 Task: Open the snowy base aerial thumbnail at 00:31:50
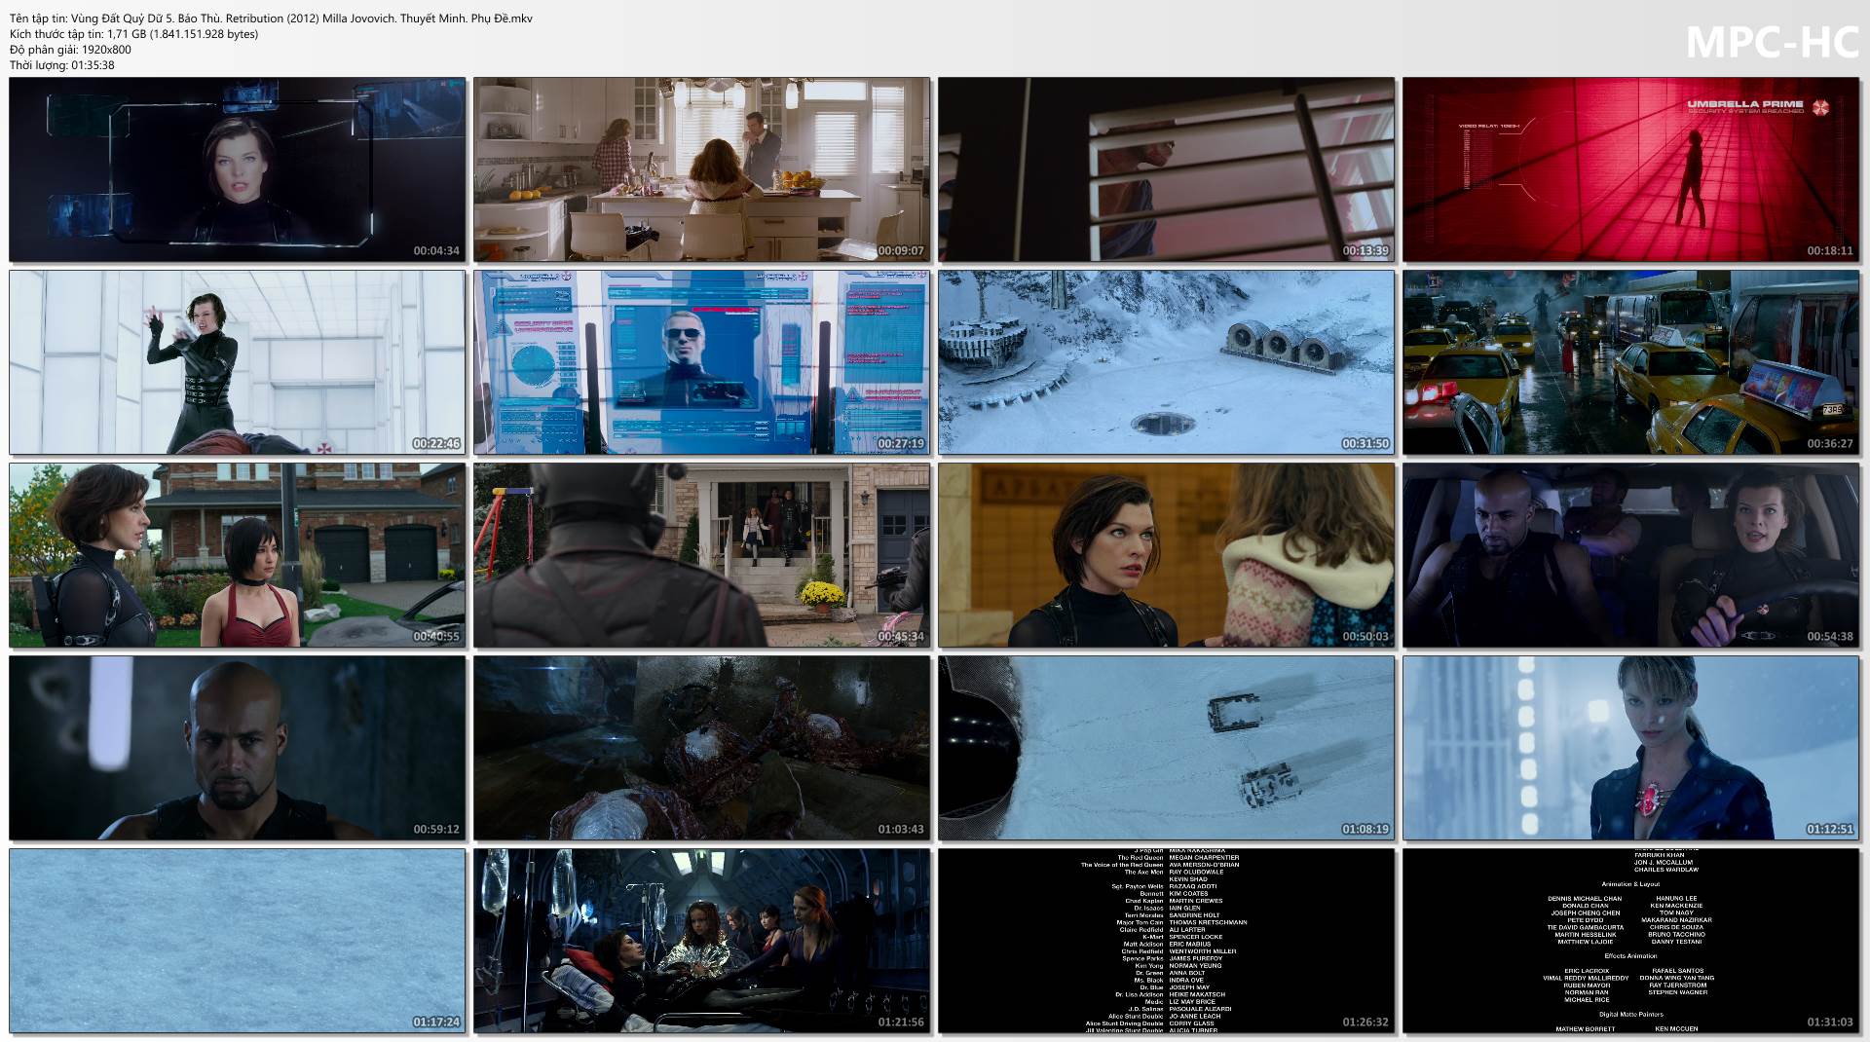click(x=1167, y=363)
